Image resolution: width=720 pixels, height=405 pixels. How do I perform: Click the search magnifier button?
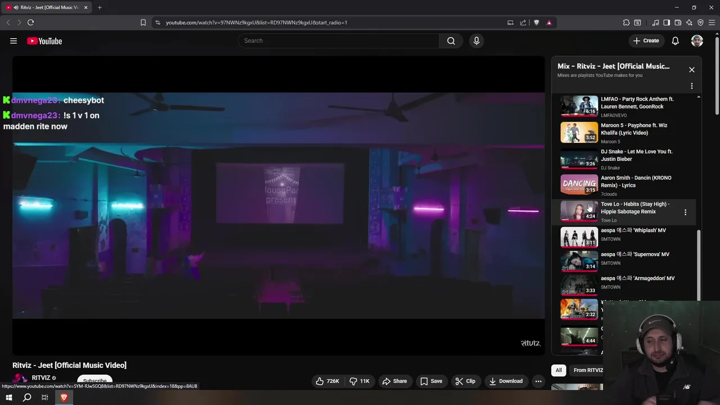451,40
